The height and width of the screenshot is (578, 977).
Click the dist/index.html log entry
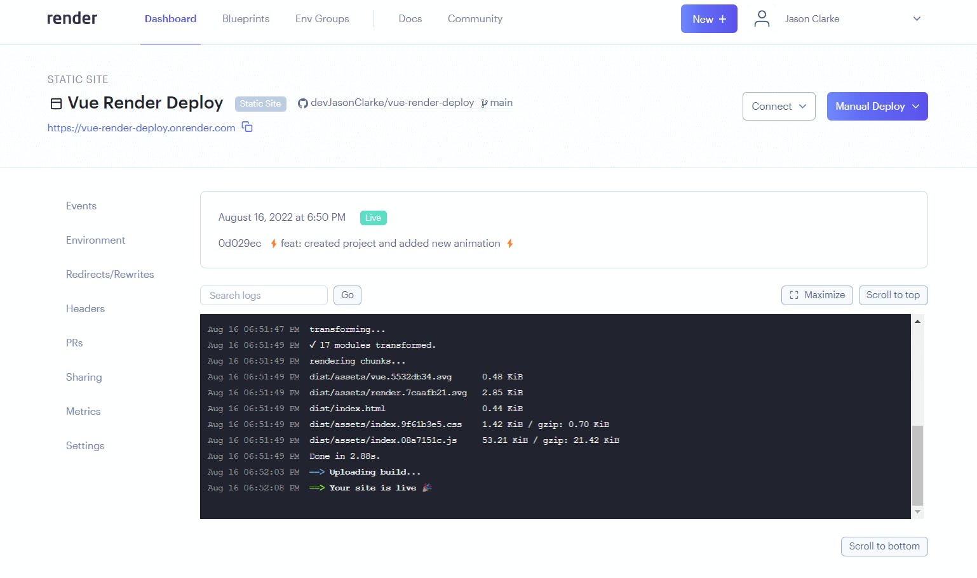(347, 409)
